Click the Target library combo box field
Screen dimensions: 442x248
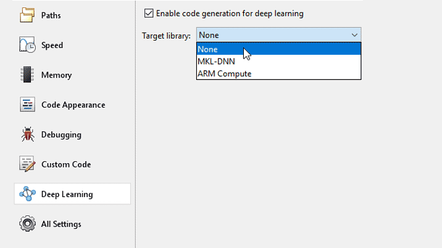pos(272,35)
